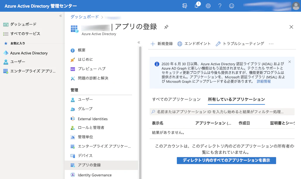Screen dimensions: 301x179
Task: Sort by the 表示名 column header
Action: (158, 123)
